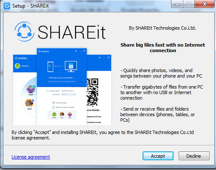216x170 pixels.
Task: Click the 'Send or receive files' bullet
Action: [157, 114]
